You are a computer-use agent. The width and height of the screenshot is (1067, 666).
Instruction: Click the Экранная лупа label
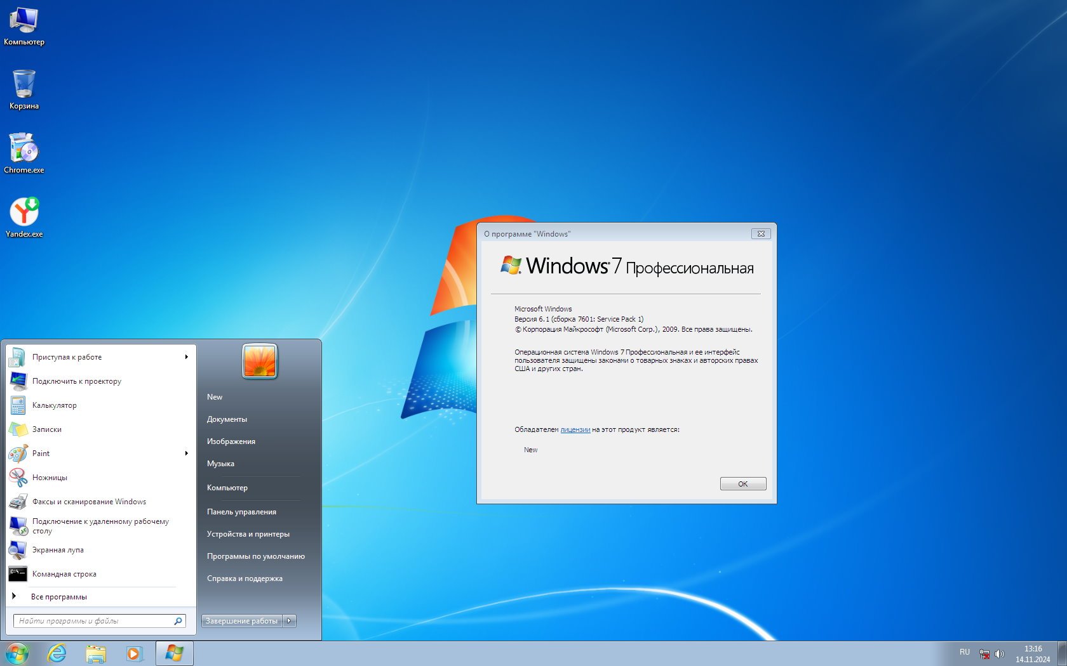(x=58, y=550)
